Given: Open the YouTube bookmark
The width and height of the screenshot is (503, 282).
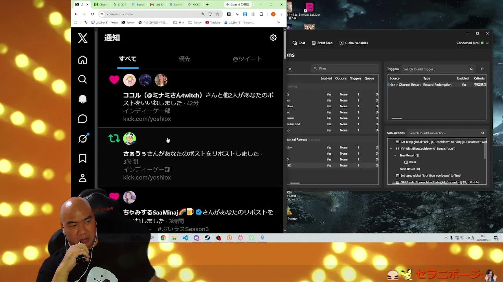Looking at the screenshot, I should pyautogui.click(x=213, y=23).
